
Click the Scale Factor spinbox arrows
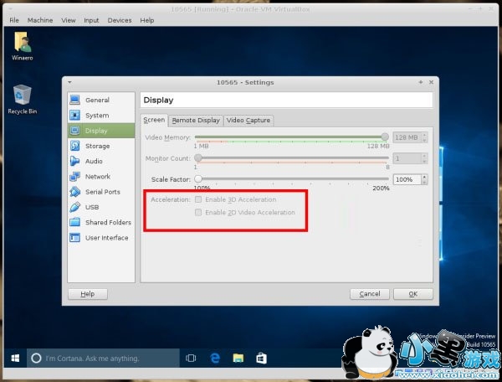point(424,178)
